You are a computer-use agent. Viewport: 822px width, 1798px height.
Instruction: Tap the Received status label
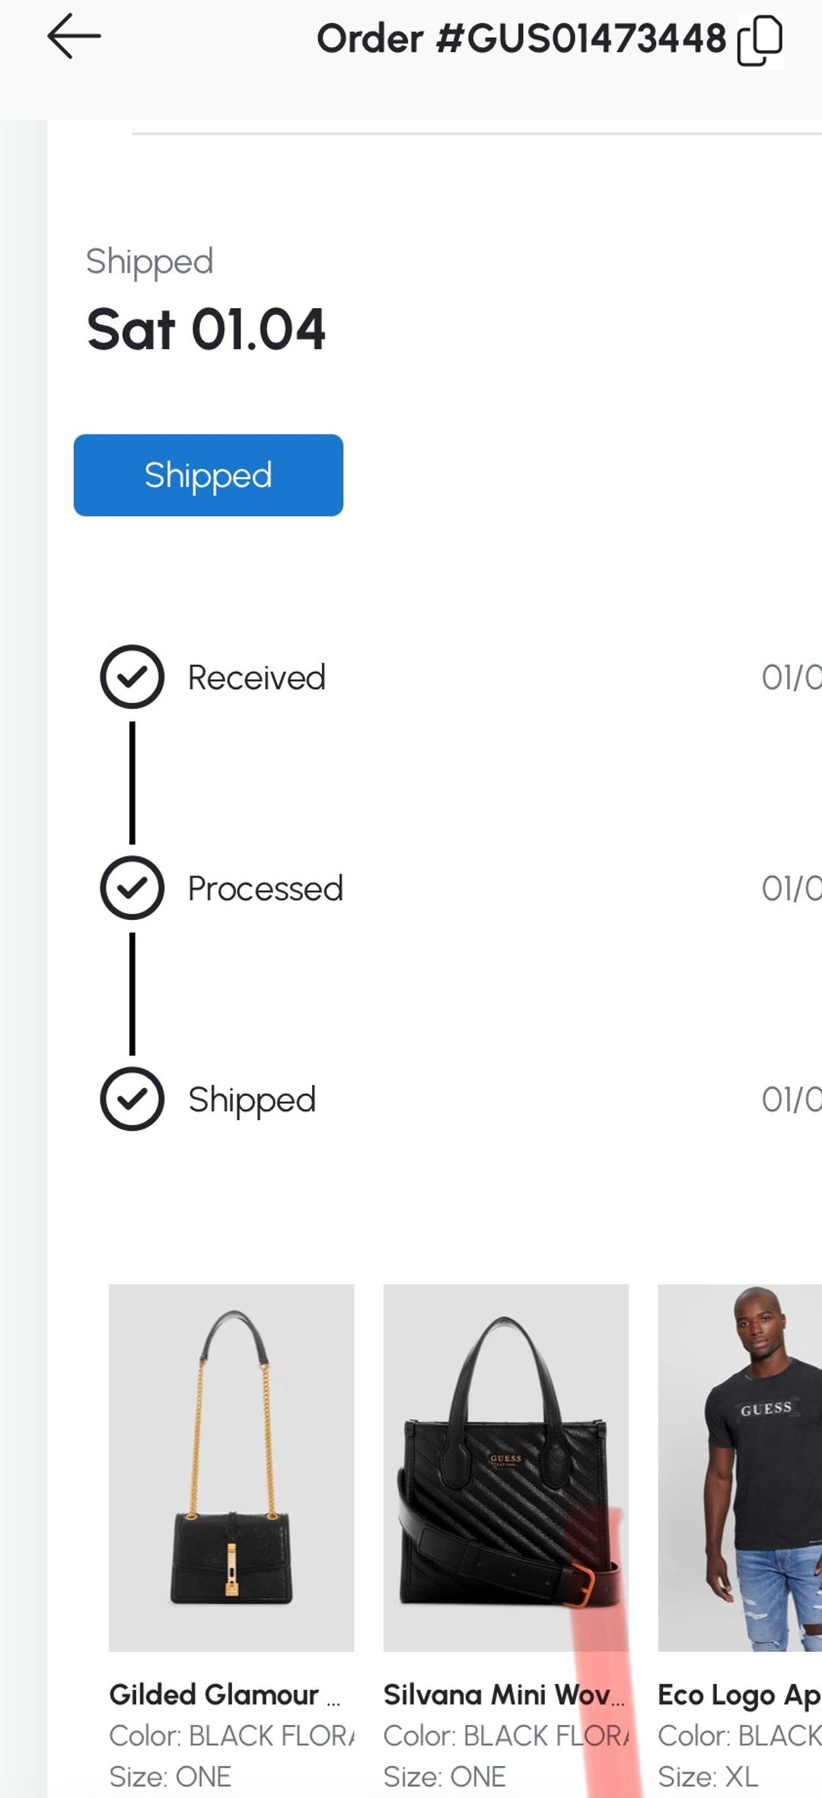[256, 677]
